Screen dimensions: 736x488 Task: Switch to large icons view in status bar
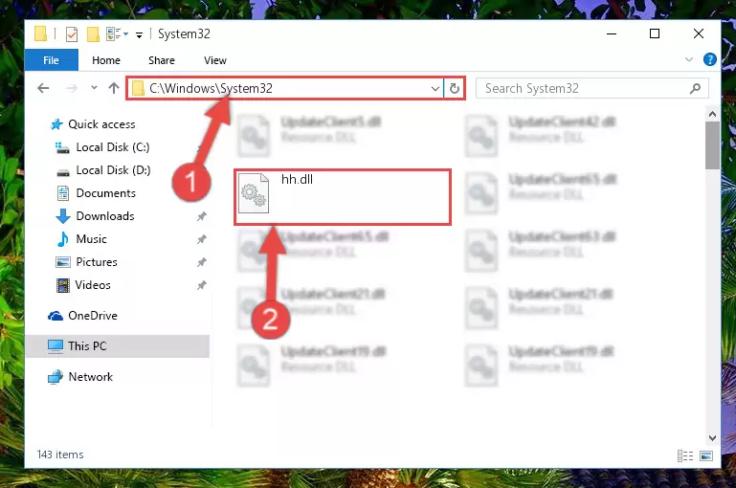(x=706, y=455)
